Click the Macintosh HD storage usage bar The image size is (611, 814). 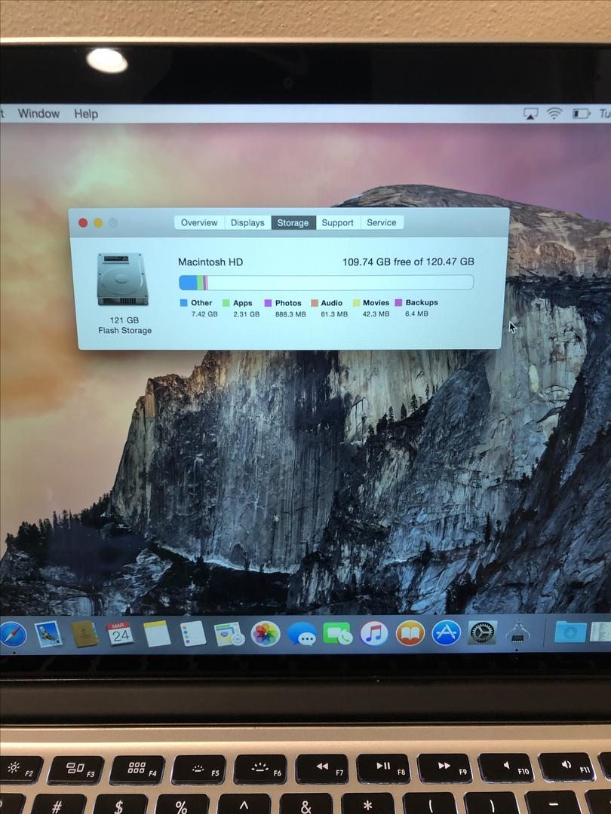click(327, 283)
